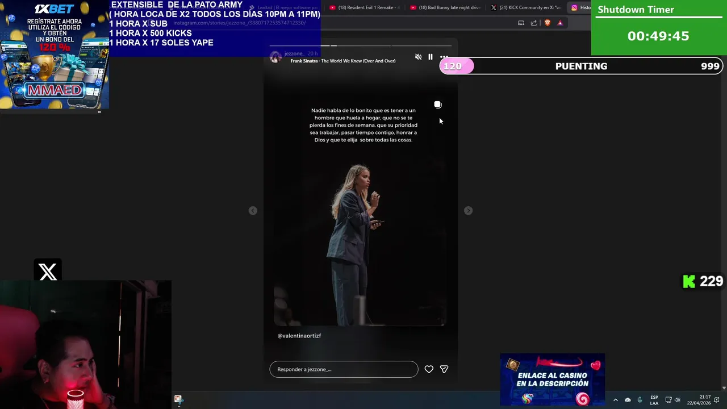Go to the next story arrow
The width and height of the screenshot is (727, 409).
tap(468, 211)
